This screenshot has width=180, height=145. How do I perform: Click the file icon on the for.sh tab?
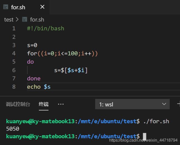tap(6, 7)
